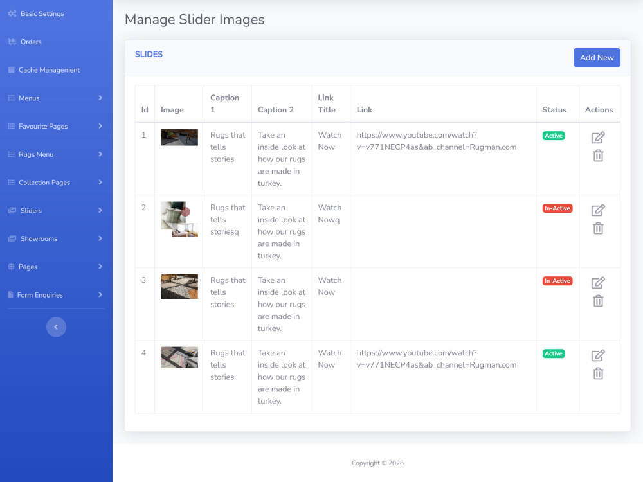Edit slide 4 with pencil icon

click(598, 355)
